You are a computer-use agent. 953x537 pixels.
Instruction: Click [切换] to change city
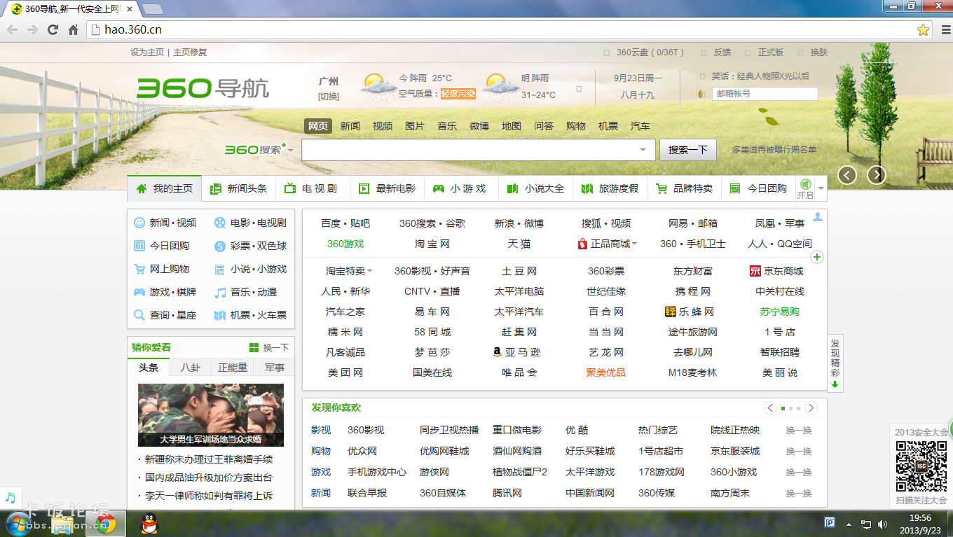329,97
